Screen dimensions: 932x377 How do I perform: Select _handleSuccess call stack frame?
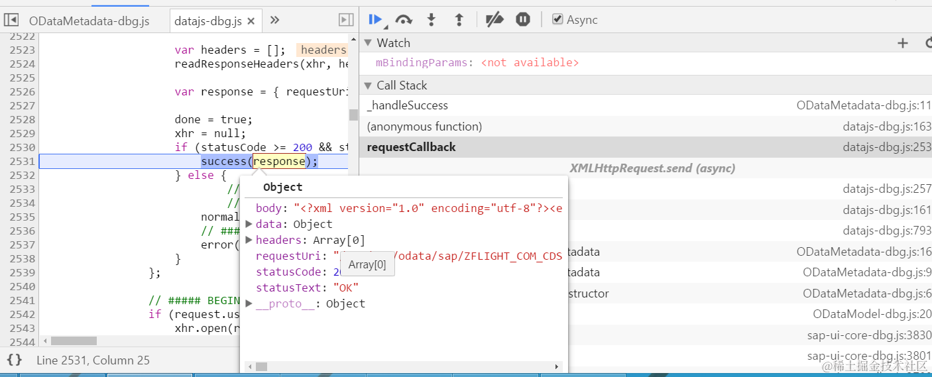[x=408, y=105]
